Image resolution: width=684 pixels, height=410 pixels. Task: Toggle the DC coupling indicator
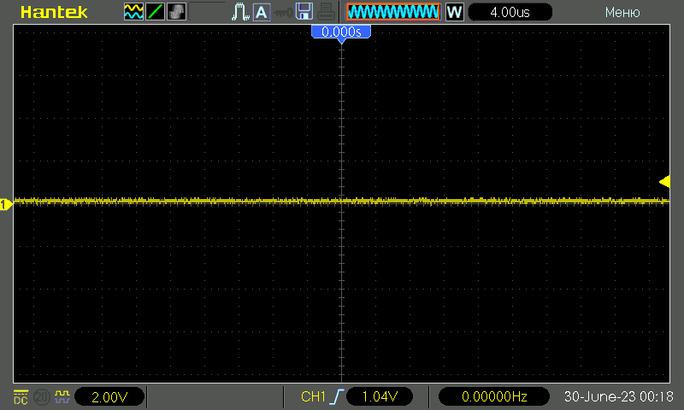point(20,396)
